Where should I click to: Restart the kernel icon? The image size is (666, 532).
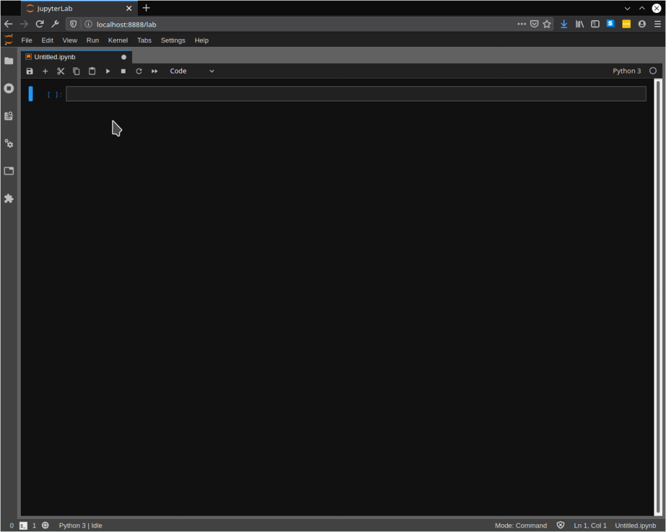point(139,71)
